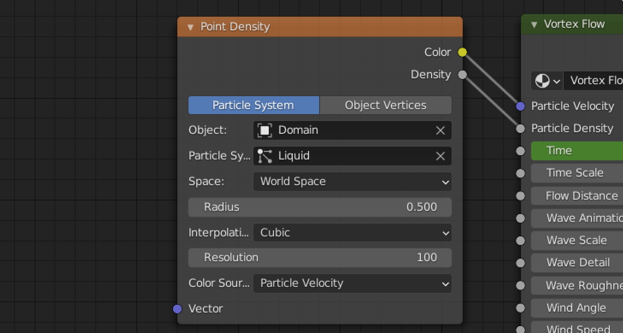Click the material preview sphere on Vortex Flow node
The image size is (623, 333).
point(543,81)
